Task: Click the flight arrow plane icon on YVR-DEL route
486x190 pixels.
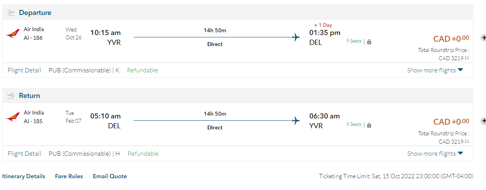Action: [296, 38]
